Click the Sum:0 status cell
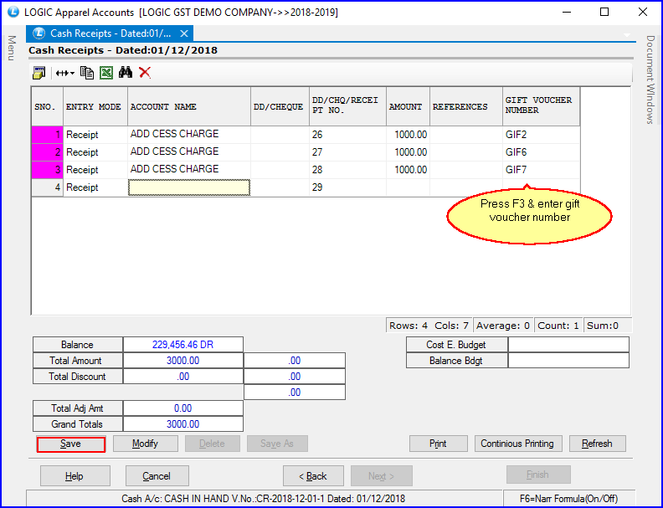This screenshot has width=663, height=508. pyautogui.click(x=607, y=326)
